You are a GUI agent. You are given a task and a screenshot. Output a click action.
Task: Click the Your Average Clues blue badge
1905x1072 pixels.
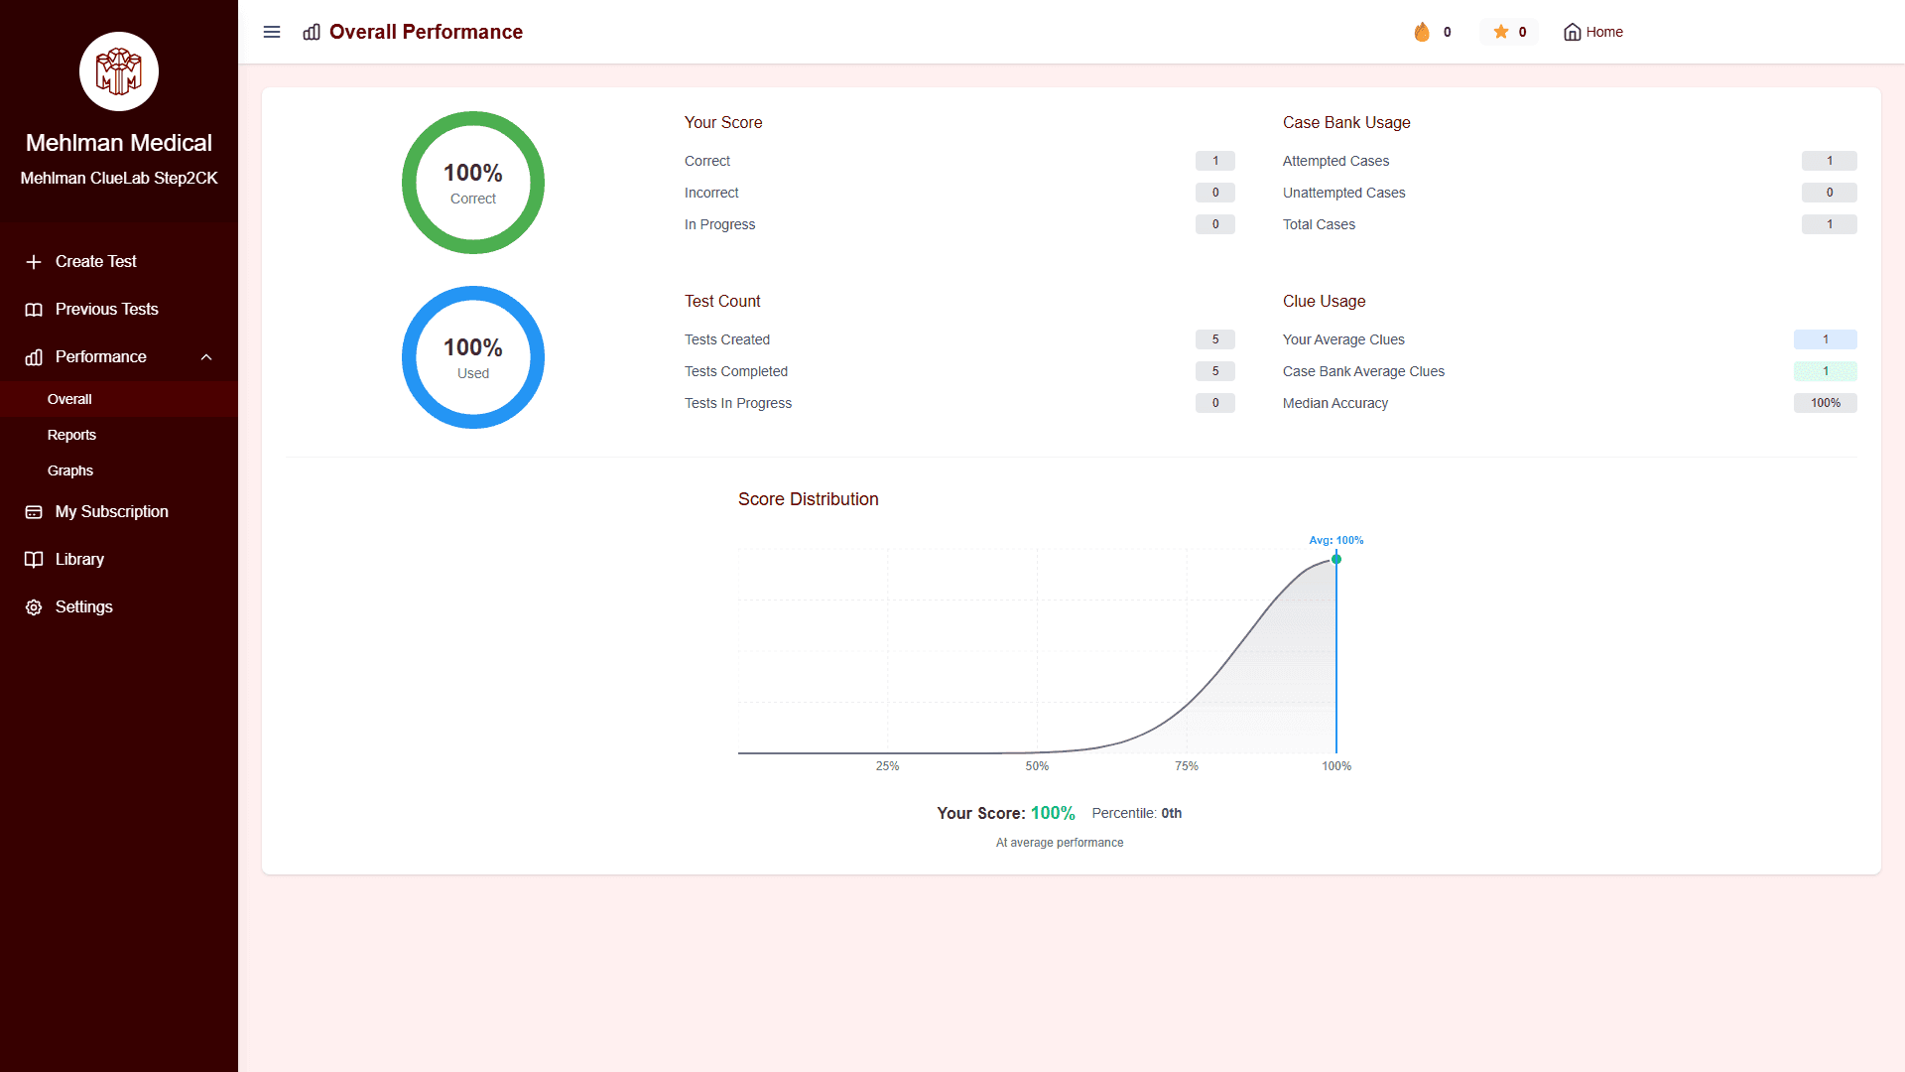pyautogui.click(x=1826, y=339)
